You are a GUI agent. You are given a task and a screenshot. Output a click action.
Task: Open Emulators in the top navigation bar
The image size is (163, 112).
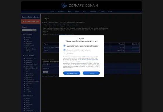pos(61,12)
